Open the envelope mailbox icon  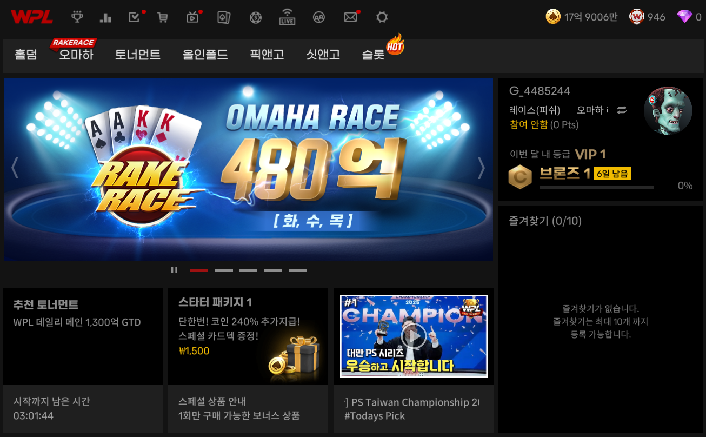coord(350,17)
